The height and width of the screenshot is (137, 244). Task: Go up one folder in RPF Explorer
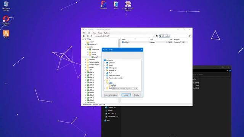pyautogui.click(x=92, y=36)
